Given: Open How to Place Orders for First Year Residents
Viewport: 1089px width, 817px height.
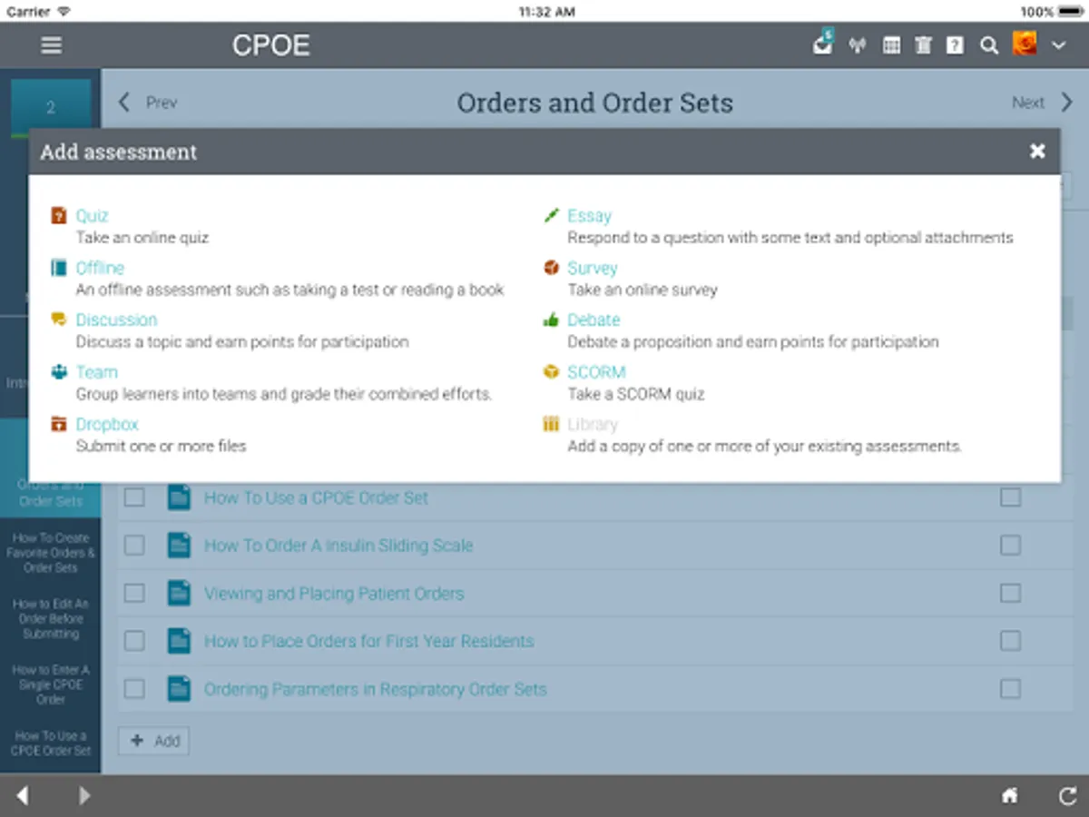Looking at the screenshot, I should (368, 641).
